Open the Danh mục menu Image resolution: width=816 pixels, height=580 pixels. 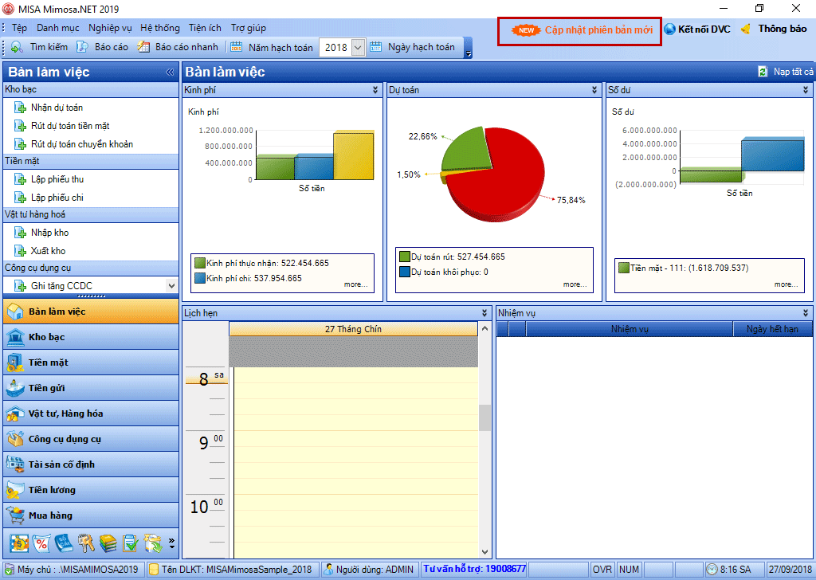(x=57, y=28)
